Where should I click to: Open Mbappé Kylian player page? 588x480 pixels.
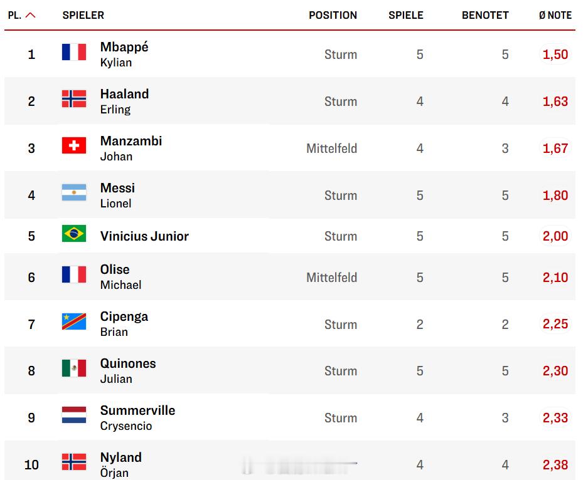(x=124, y=55)
